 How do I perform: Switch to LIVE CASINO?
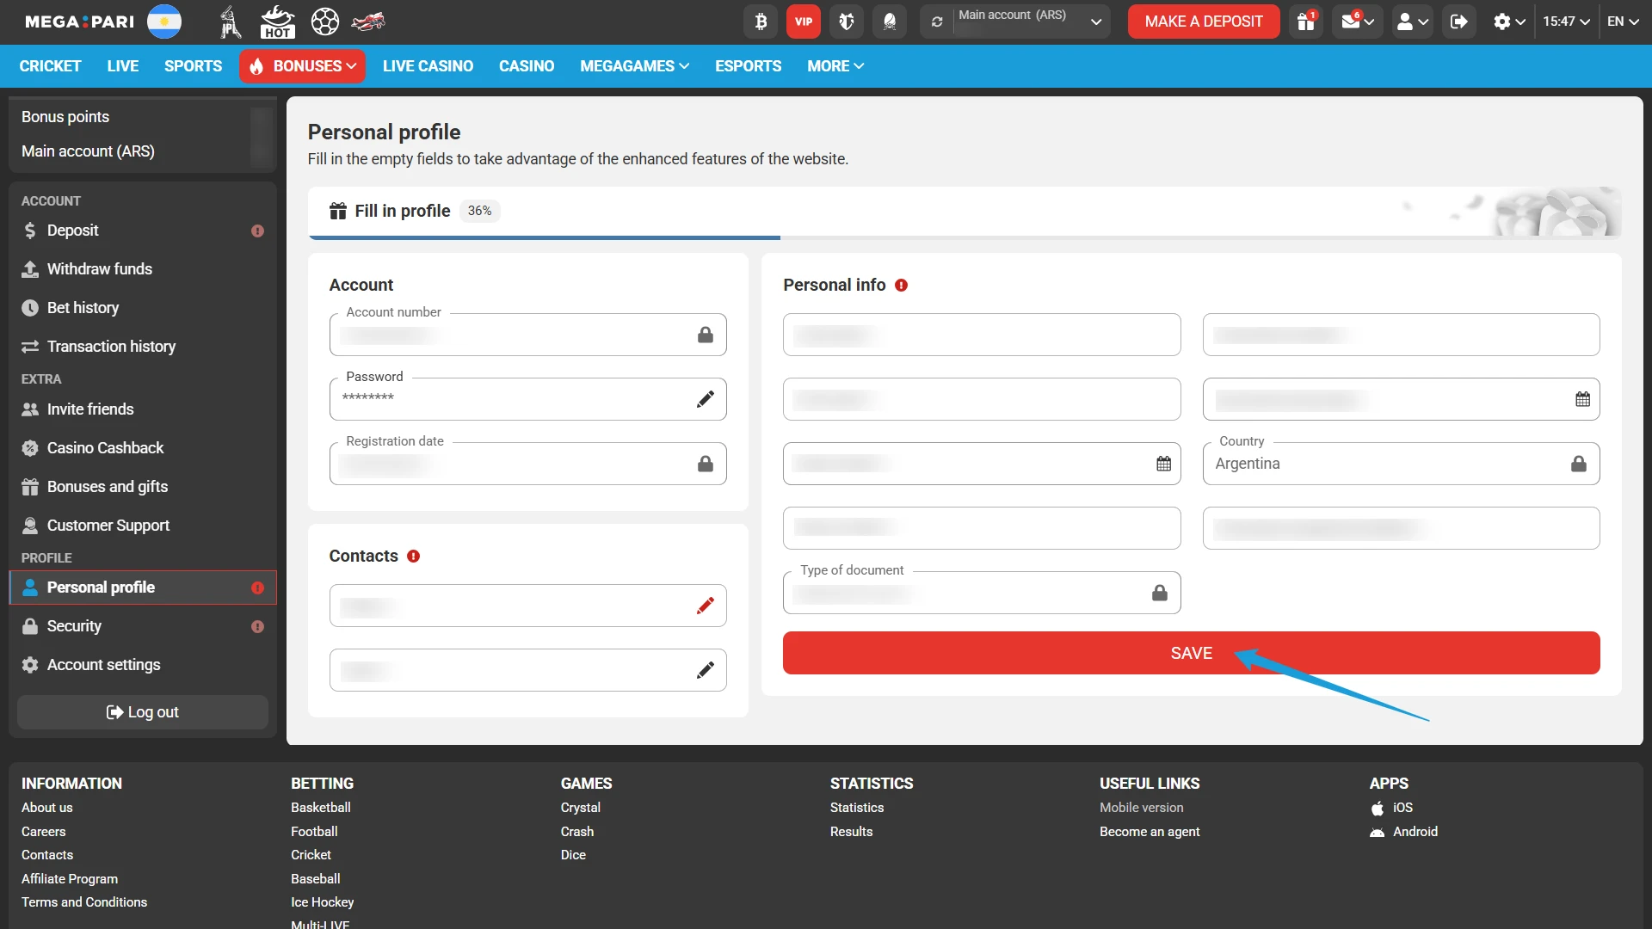tap(428, 66)
